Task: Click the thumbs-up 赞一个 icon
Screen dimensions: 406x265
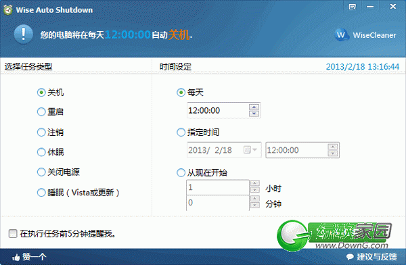Action: (16, 257)
